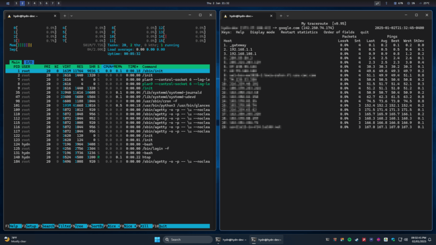Click the terminal icon of first taskbar window
This screenshot has height=245, width=436.
click(x=219, y=239)
